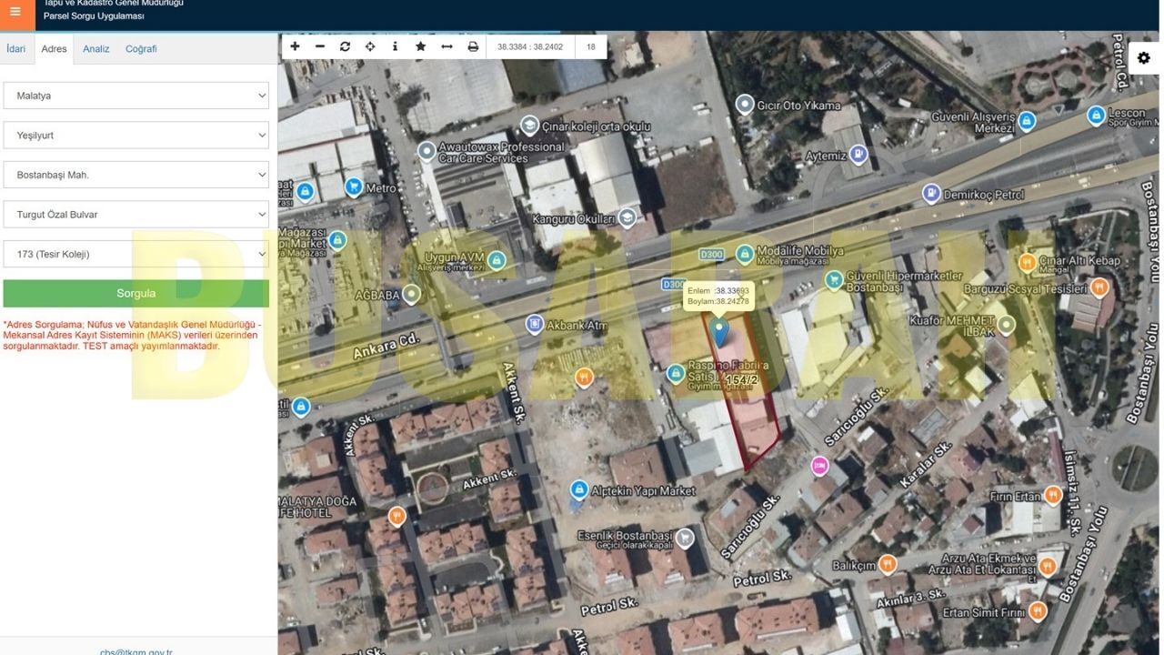Activate the locate crosshair tool
The height and width of the screenshot is (655, 1164).
(370, 46)
